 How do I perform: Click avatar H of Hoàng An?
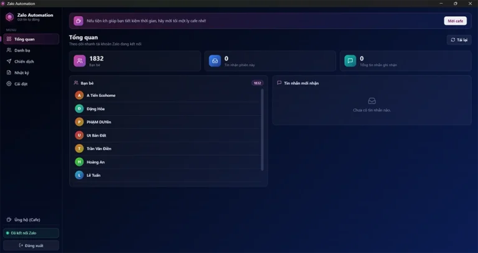point(79,162)
